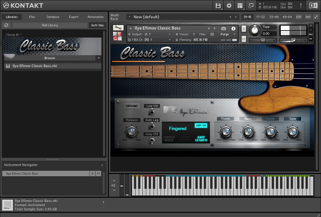Click the Release knob
Viewport: 321px width, 217px height.
click(131, 131)
